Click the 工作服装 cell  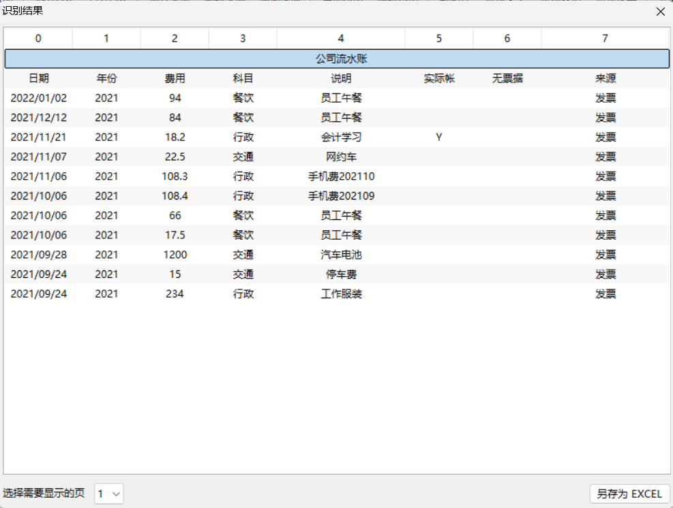341,294
